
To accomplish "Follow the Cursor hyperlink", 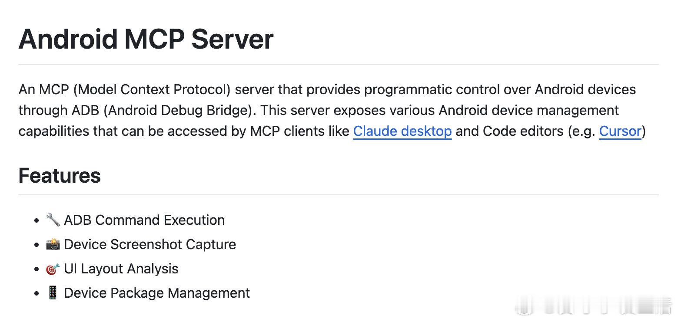I will (620, 131).
